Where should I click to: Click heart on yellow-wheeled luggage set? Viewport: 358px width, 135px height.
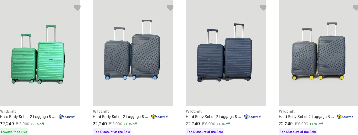pos(355,8)
